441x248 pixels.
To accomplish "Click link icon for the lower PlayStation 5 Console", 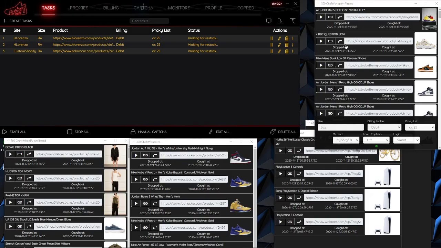I will click(290, 222).
